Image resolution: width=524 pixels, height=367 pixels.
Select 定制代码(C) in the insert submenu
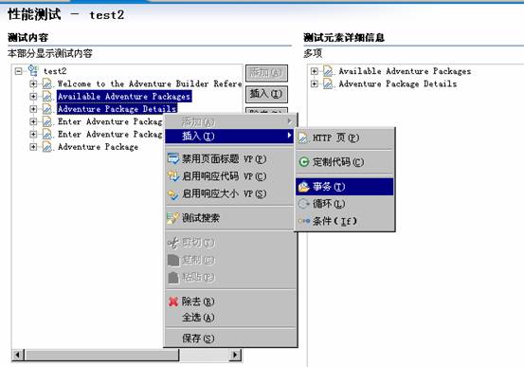coord(345,162)
